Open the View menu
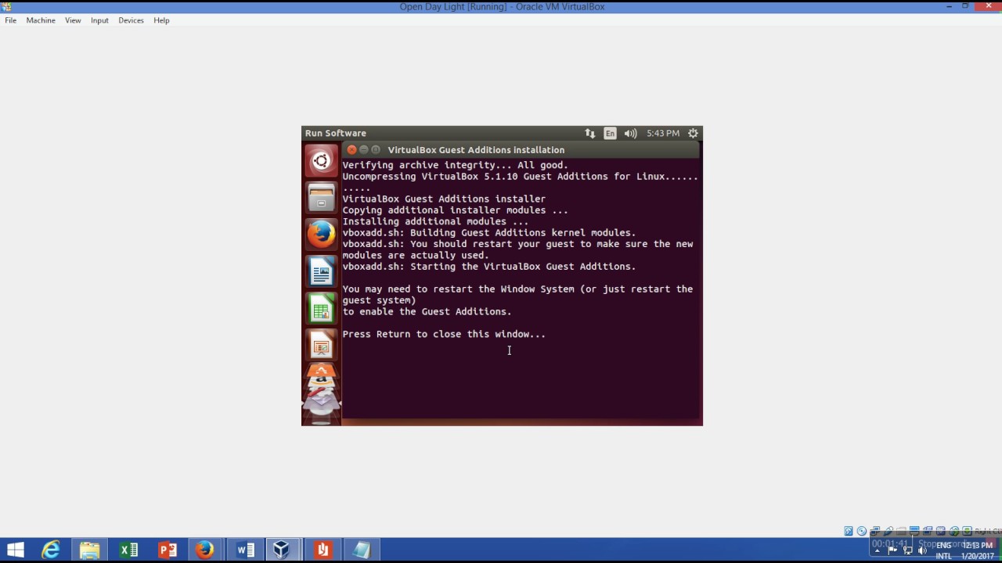The image size is (1002, 563). click(x=73, y=20)
